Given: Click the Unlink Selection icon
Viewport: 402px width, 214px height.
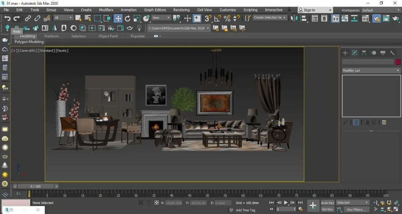Looking at the screenshot, I should 37,18.
